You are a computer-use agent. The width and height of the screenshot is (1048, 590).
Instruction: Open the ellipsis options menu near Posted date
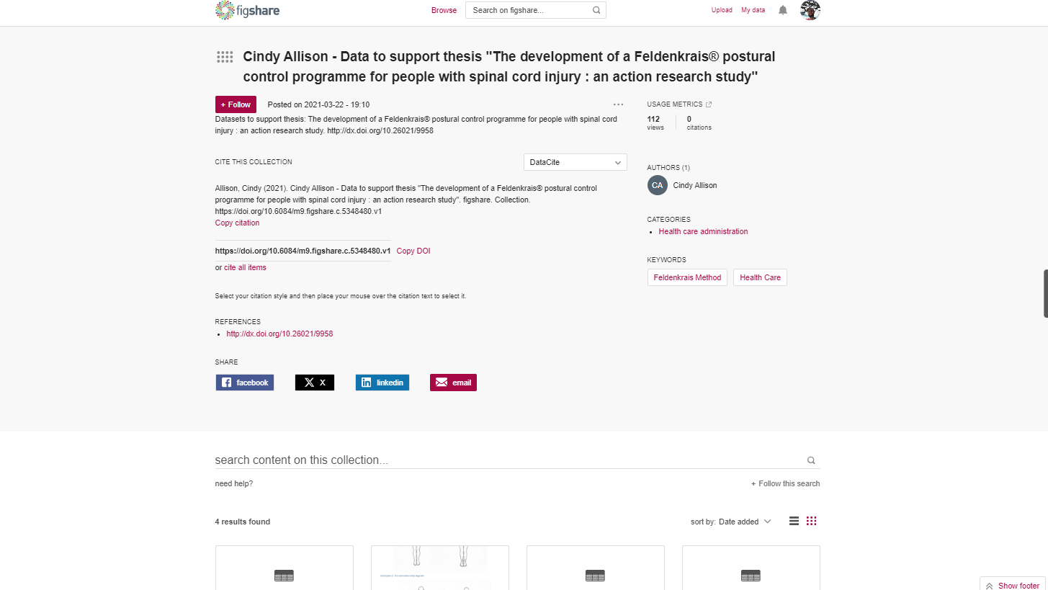pyautogui.click(x=618, y=104)
